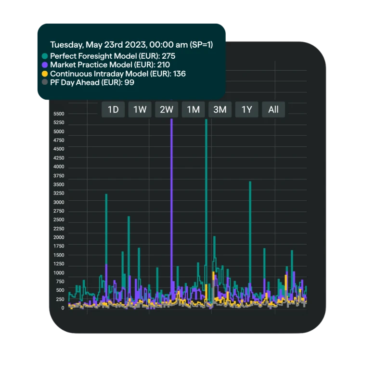
Task: Click 'Continuous Intraday Model (EUR): 136' text
Action: tap(118, 74)
